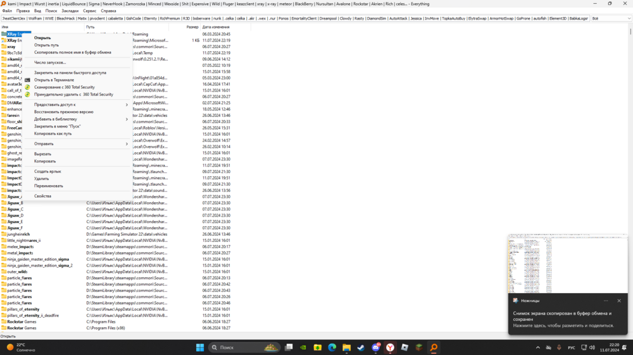633x355 pixels.
Task: Open the Поиск menu
Action: coord(51,11)
